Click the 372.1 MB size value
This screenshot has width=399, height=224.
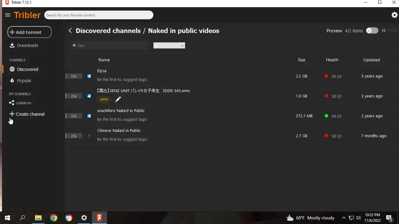pos(304,116)
